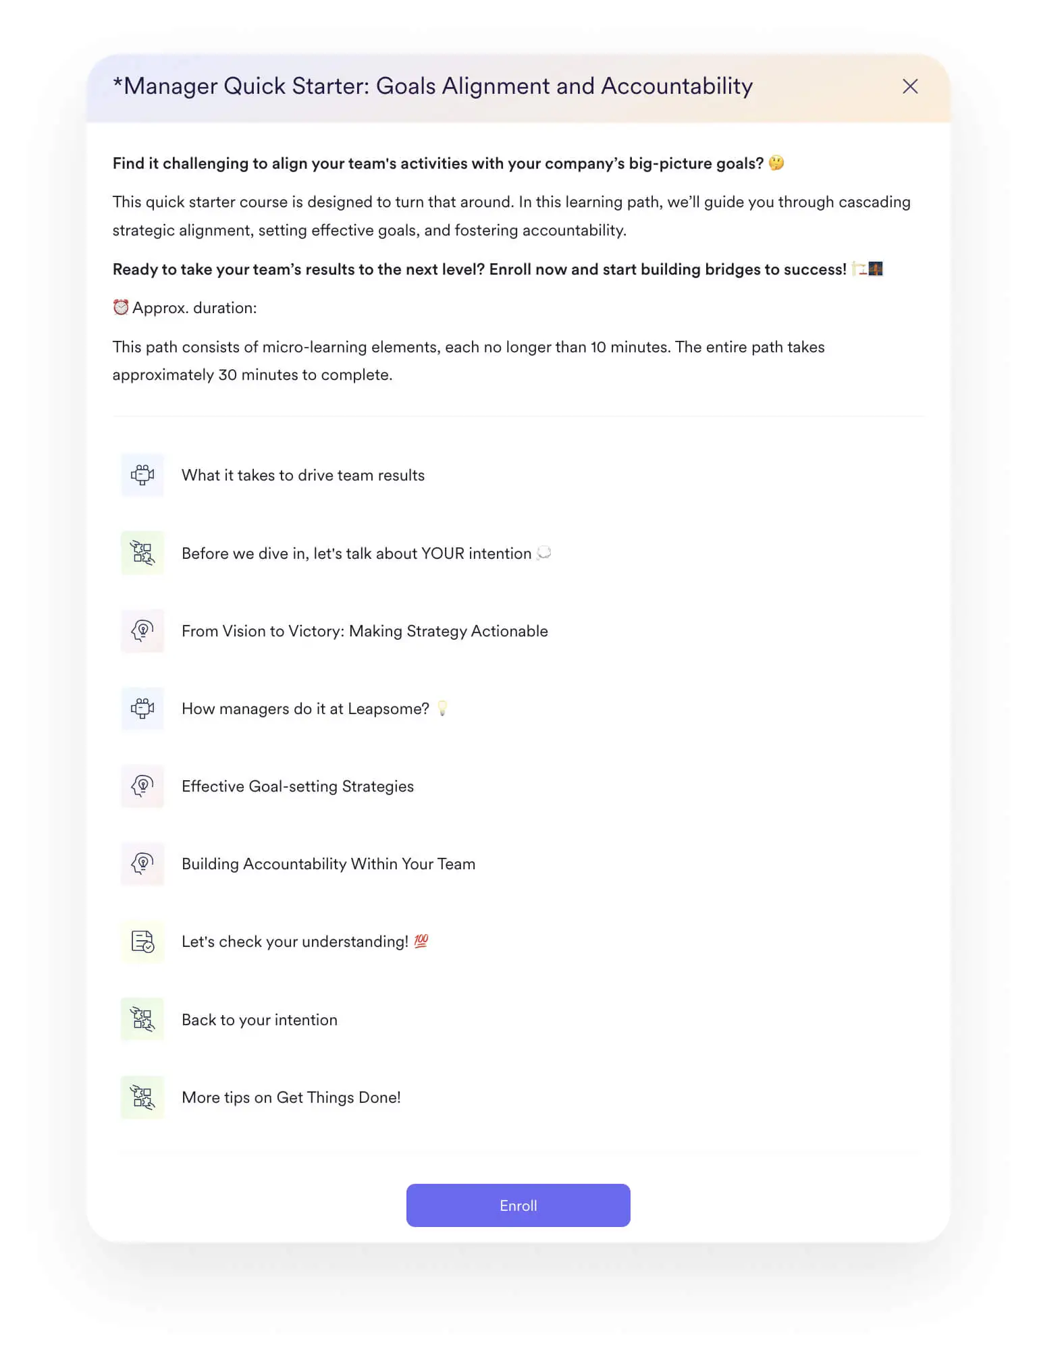Open 'Effective Goal-setting Strategies'
This screenshot has height=1362, width=1037.
297,786
